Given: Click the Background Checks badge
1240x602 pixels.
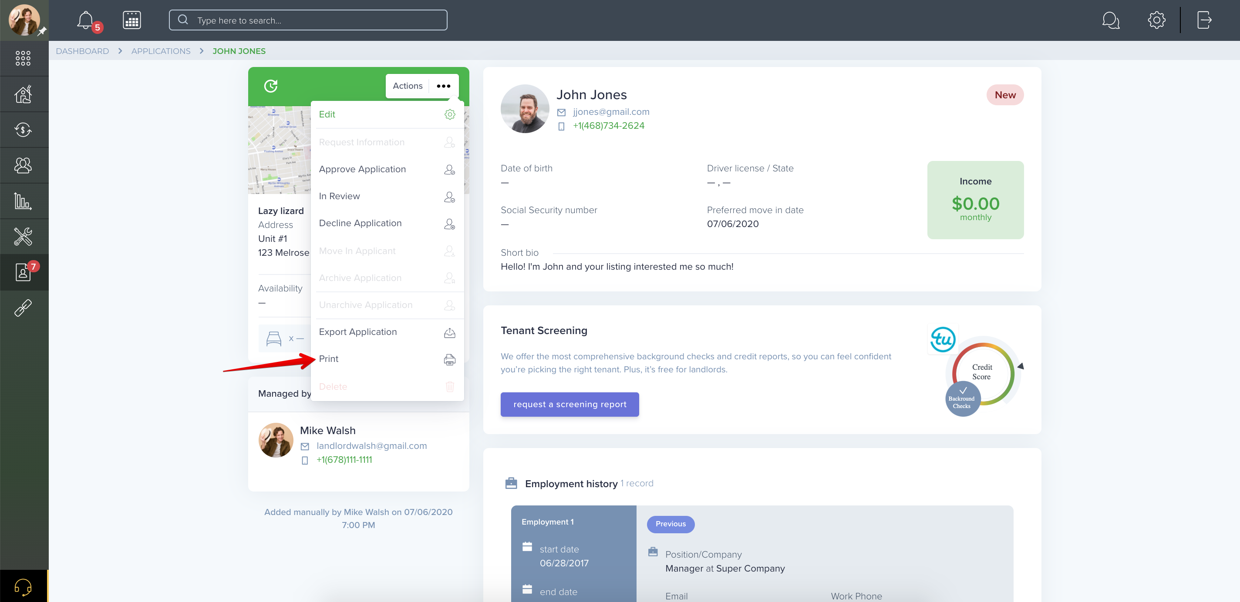Looking at the screenshot, I should 963,399.
